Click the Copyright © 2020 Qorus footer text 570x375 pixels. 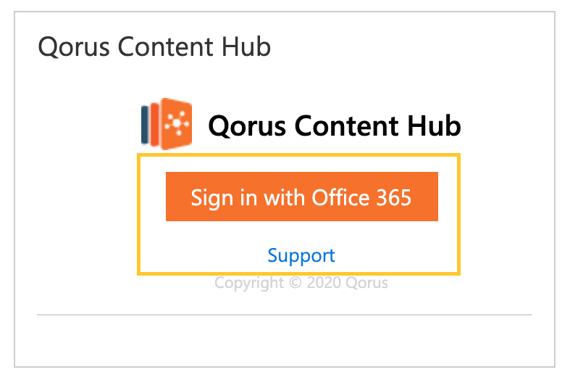pos(301,283)
